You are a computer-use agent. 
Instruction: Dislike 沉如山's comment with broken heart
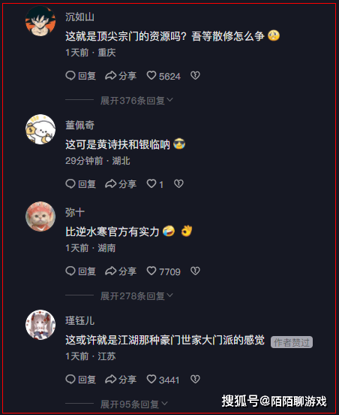point(195,76)
